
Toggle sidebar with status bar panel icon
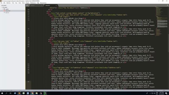2,91
